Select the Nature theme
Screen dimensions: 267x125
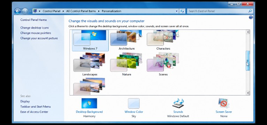coord(127,64)
